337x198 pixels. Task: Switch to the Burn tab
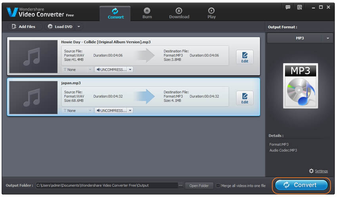(147, 13)
